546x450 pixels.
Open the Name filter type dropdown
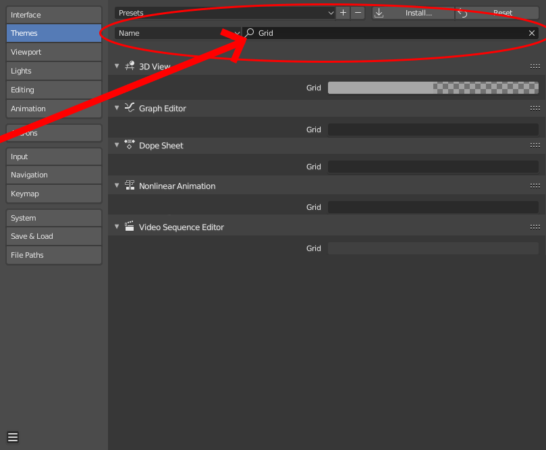pos(178,33)
